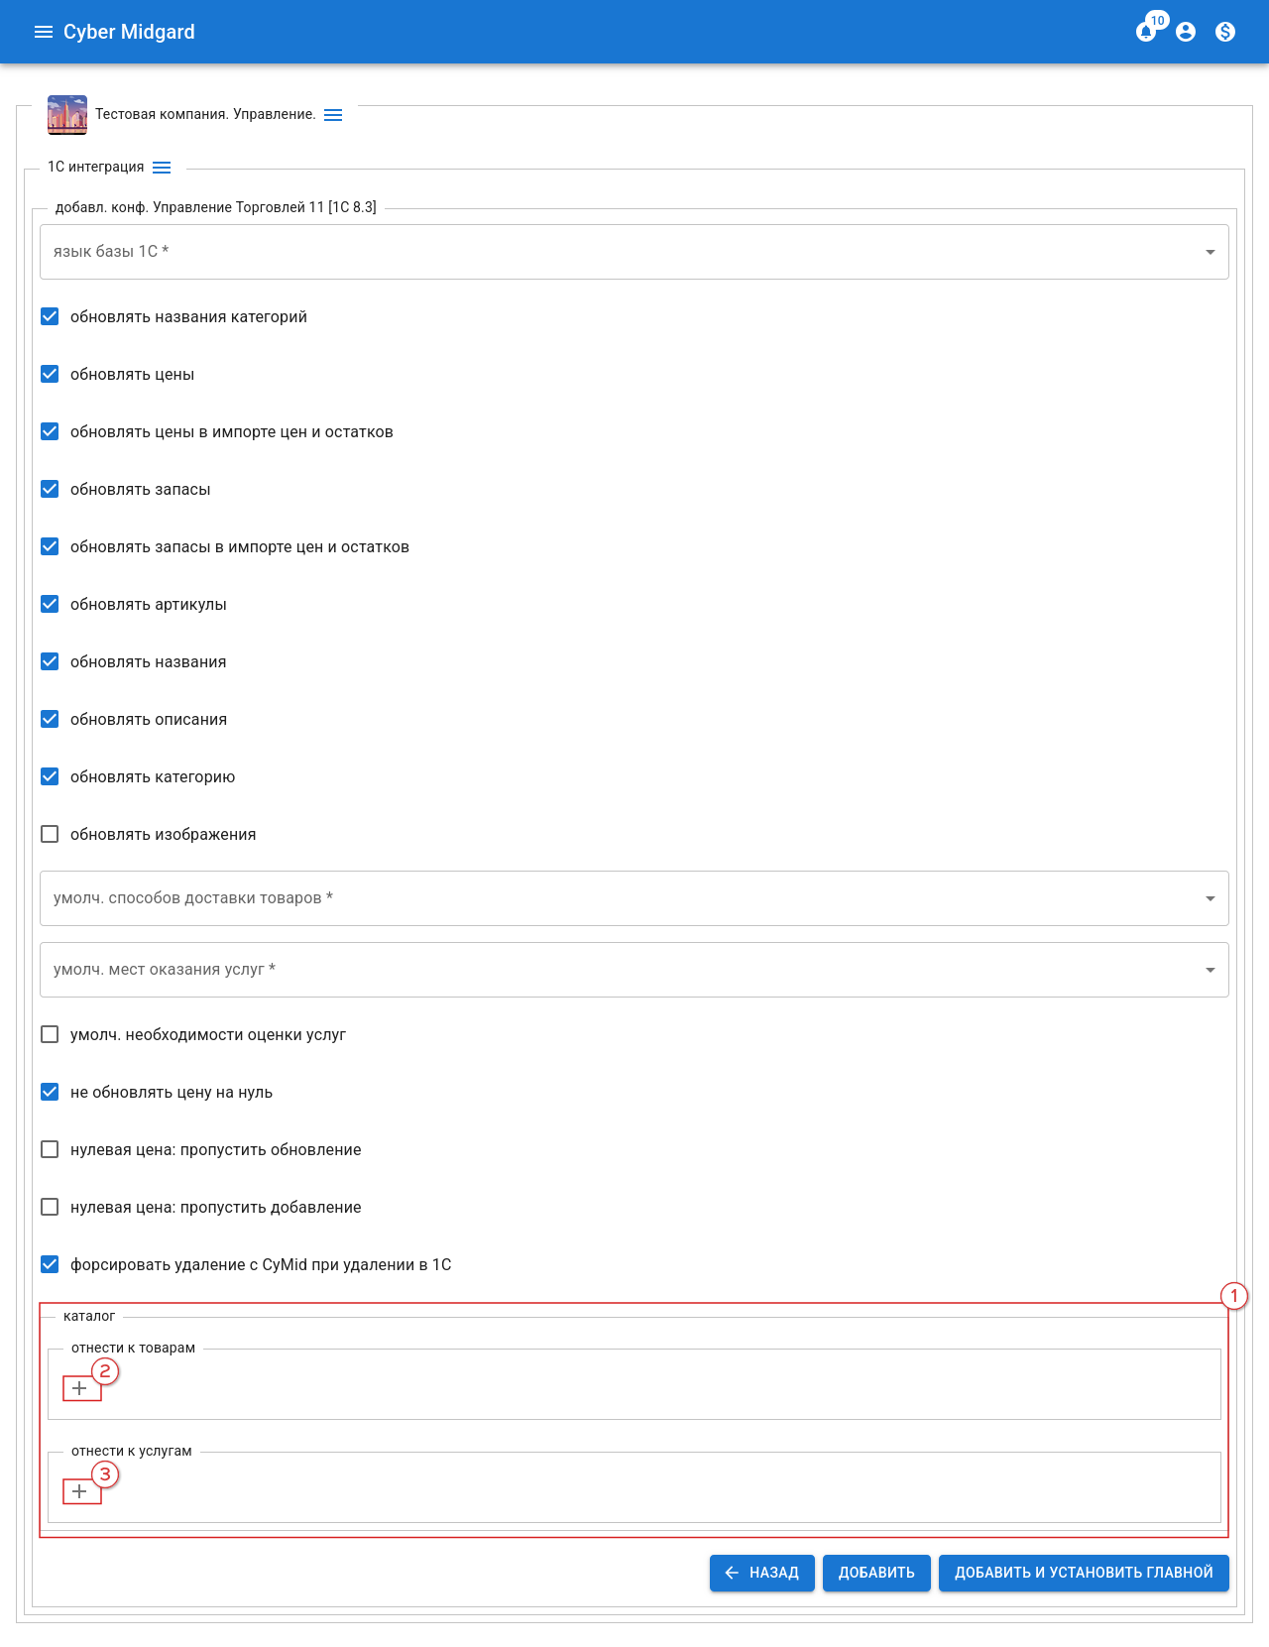Click the Cyber Midgard title

point(129,32)
